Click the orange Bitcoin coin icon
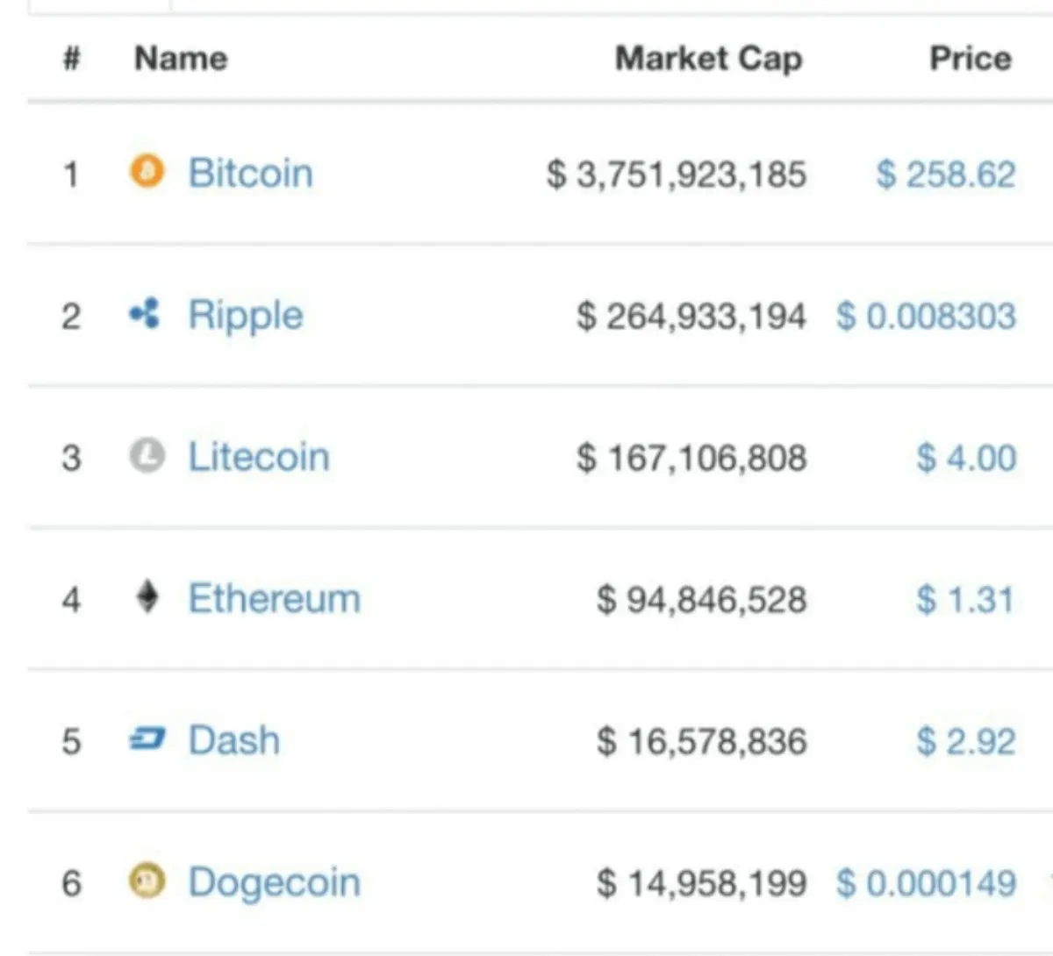This screenshot has width=1053, height=956. click(147, 171)
